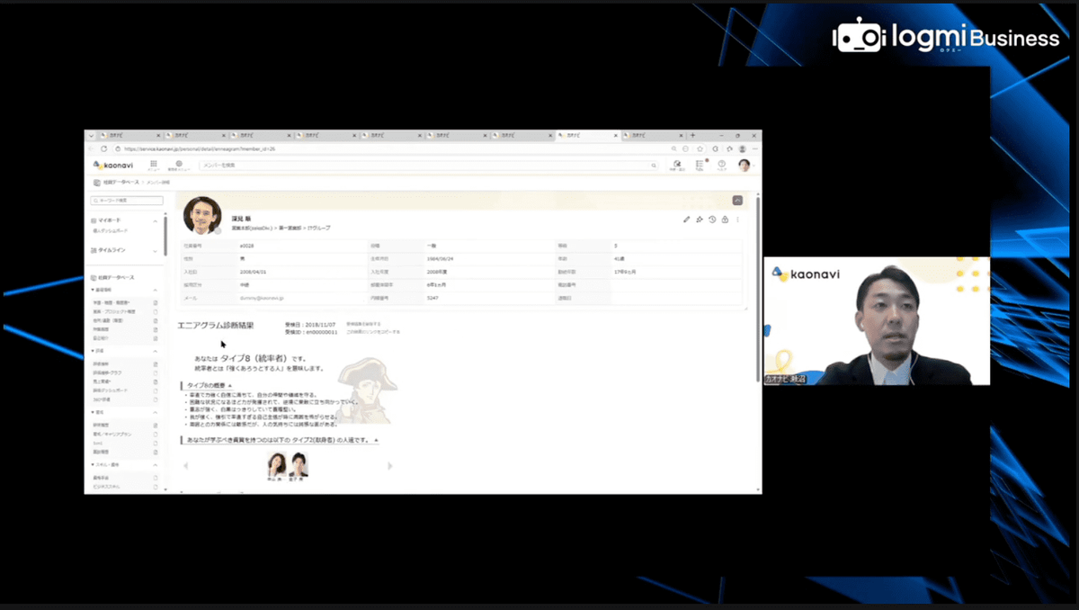Expand the タイムライン sidebar section

click(155, 251)
